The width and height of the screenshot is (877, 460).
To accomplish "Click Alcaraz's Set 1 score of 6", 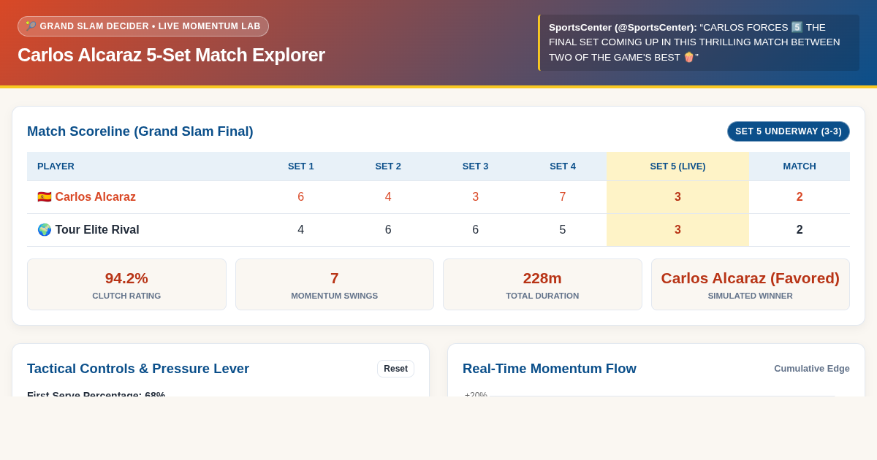I will (x=301, y=197).
